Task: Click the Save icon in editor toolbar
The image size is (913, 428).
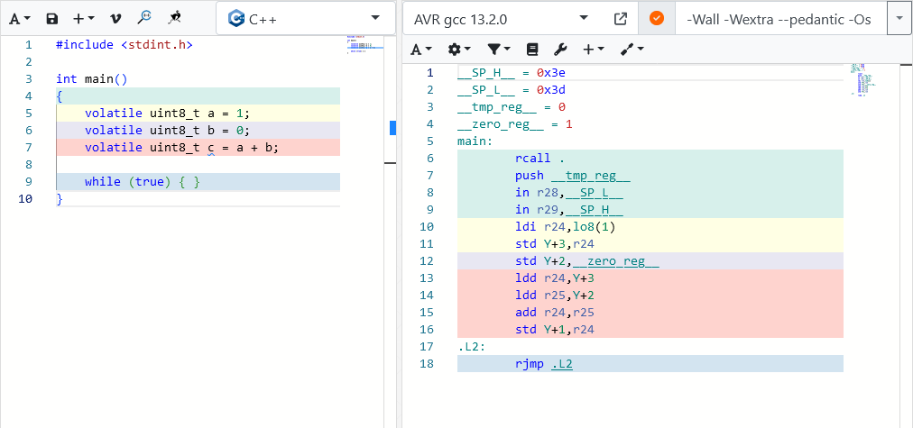Action: click(51, 18)
